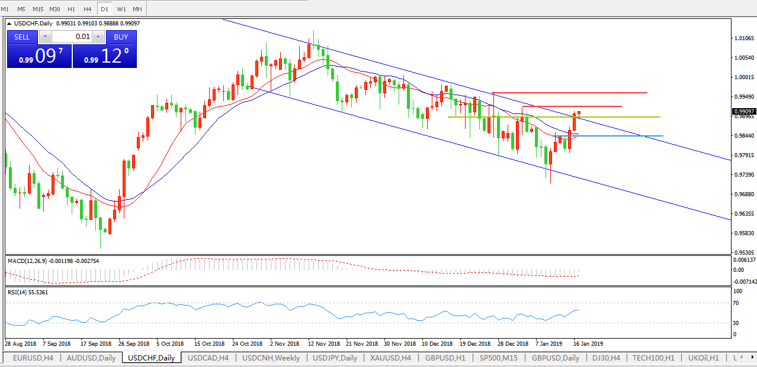
Task: Collapse the one-click trading panel triangle
Action: click(10, 24)
